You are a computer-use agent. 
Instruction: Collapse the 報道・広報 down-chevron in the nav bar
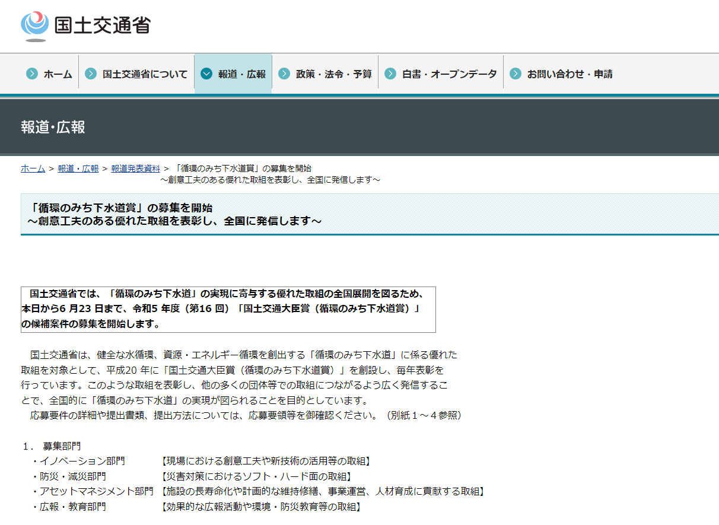[206, 74]
